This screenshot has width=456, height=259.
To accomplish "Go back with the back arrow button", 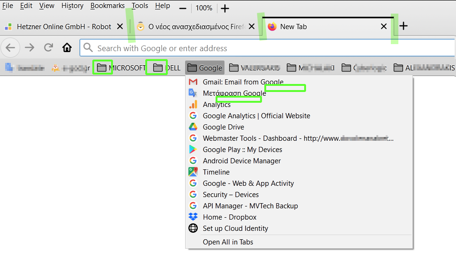I will 10,47.
